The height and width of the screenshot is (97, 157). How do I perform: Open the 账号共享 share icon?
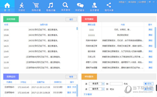pyautogui.click(x=109, y=5)
